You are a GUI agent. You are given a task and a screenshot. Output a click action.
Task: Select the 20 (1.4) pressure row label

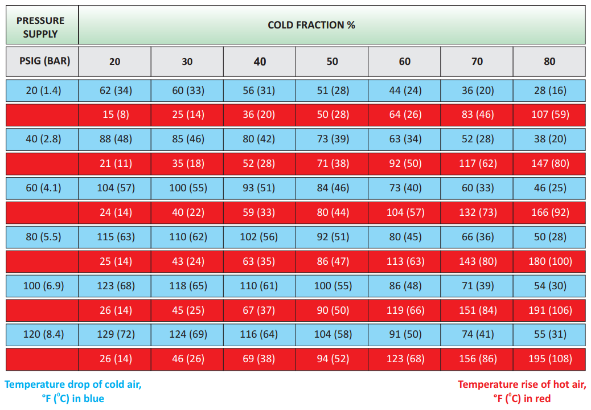[x=42, y=90]
